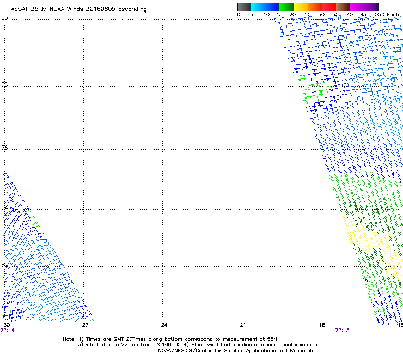Image resolution: width=403 pixels, height=354 pixels.
Task: Click the latitude label '54' on left axis
Action: tap(4, 207)
